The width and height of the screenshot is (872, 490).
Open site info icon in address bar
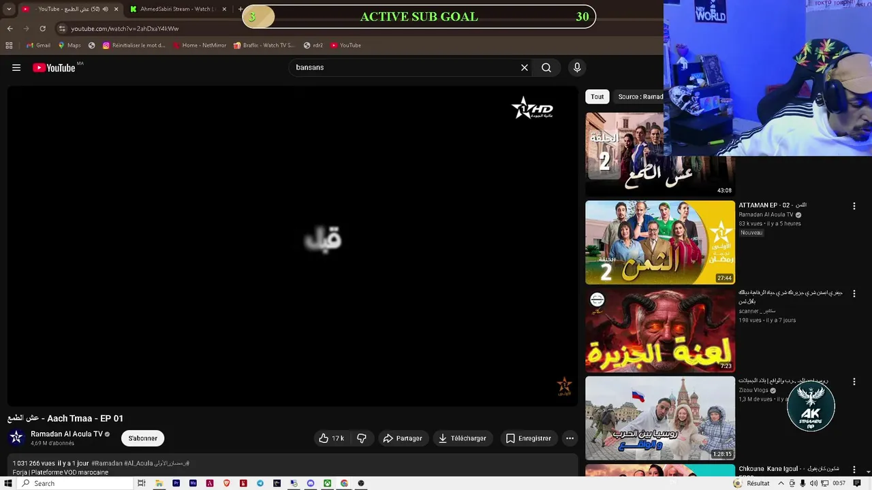coord(62,29)
